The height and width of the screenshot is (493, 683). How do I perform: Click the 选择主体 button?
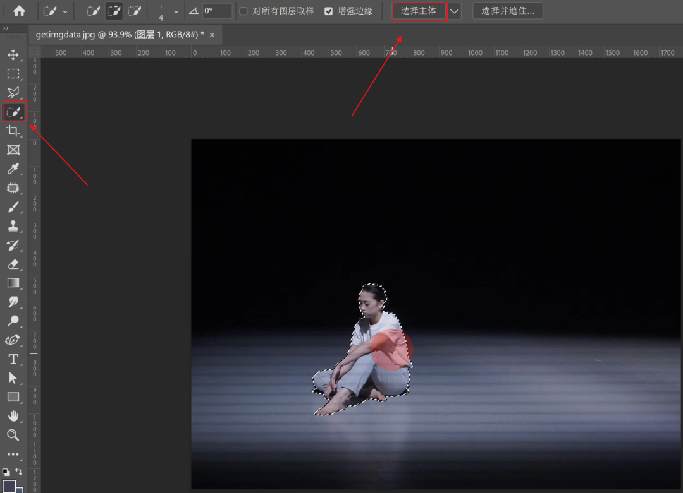coord(419,11)
